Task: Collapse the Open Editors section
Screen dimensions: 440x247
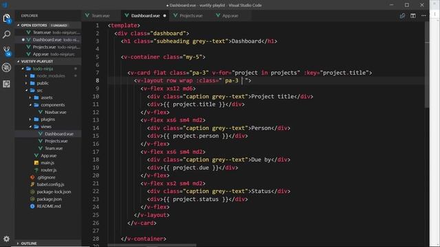Action: click(x=34, y=25)
